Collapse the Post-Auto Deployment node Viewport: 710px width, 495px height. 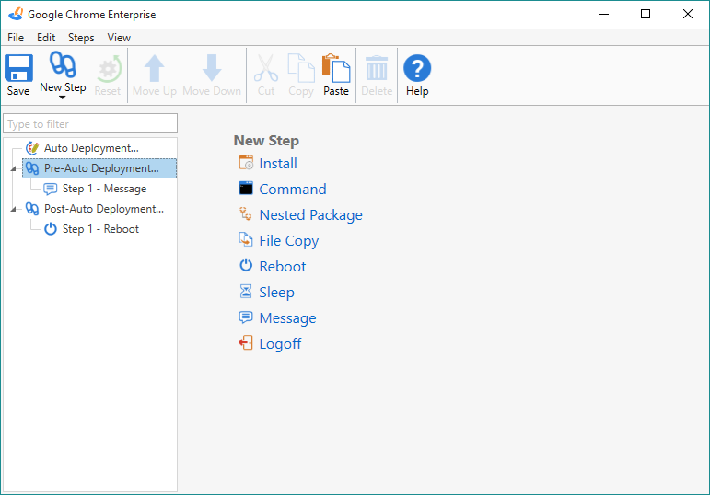pos(13,209)
